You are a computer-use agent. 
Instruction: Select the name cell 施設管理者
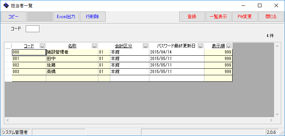tap(72, 52)
